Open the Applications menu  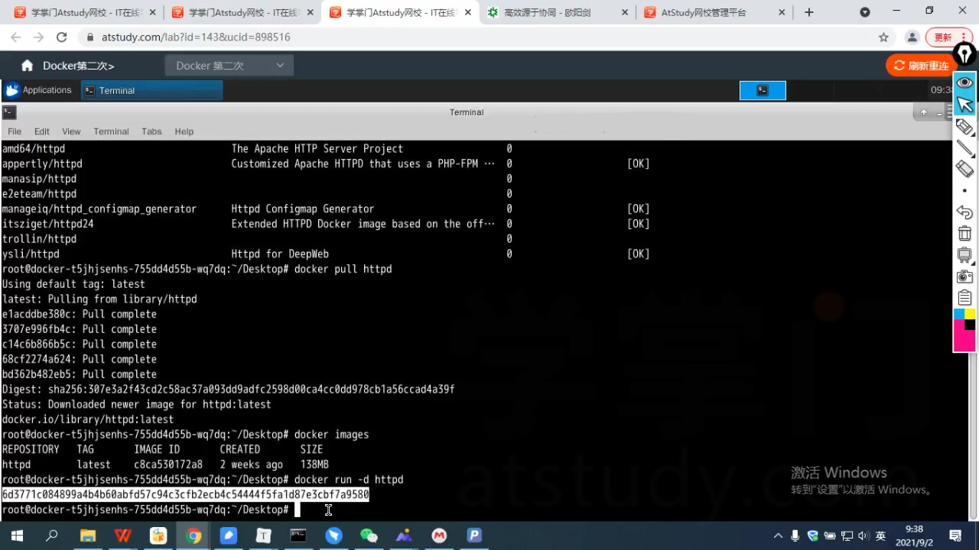point(38,90)
